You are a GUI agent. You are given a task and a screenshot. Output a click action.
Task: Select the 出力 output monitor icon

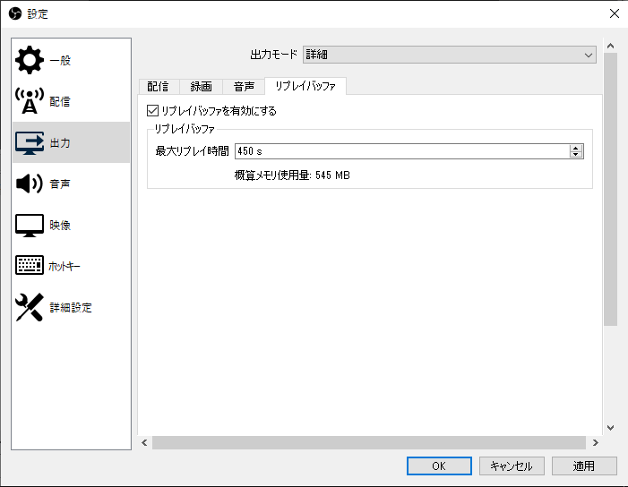(30, 143)
